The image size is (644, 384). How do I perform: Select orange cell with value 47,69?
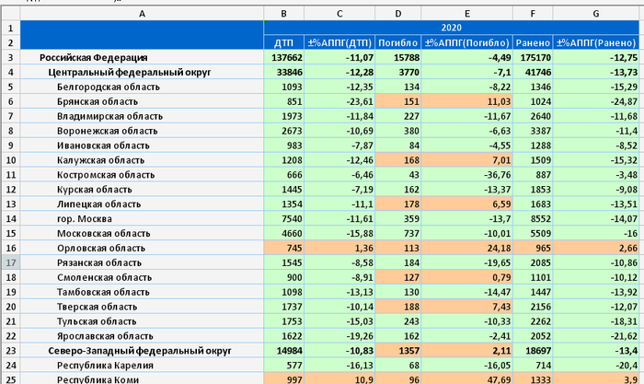coord(466,379)
